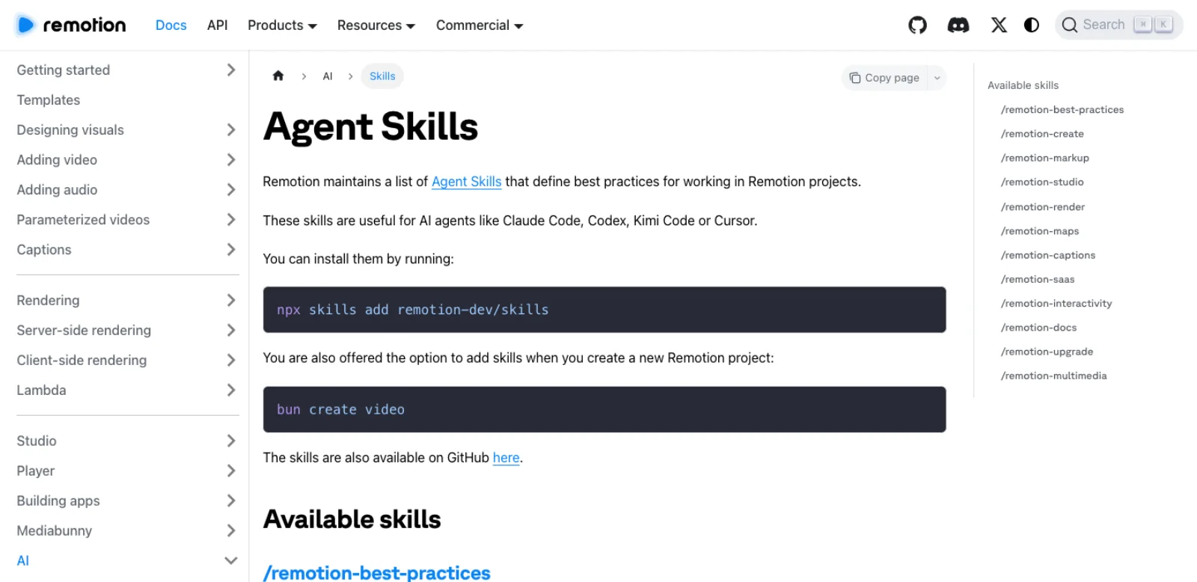Jump to /remotion-captions in table of contents
Screen dimensions: 1197x582
[1047, 255]
